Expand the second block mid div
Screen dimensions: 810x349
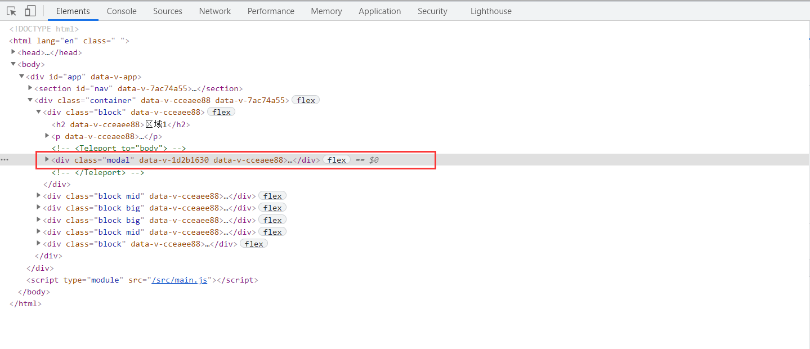[x=39, y=231]
